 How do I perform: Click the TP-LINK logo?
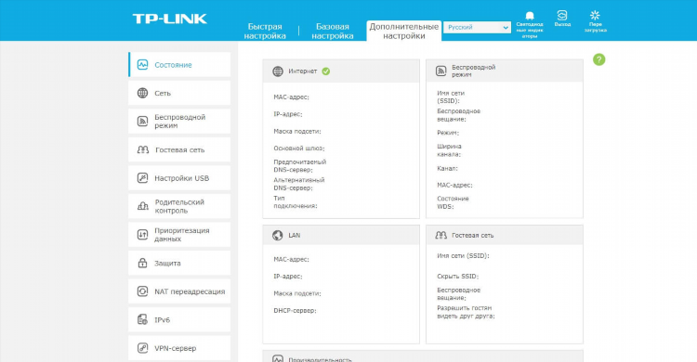[170, 19]
